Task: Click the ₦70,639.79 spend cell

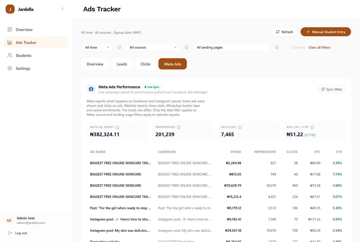Action: (233, 185)
